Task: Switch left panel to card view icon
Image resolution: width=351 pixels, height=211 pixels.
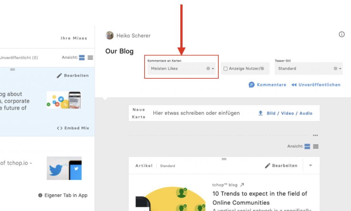Action: point(82,57)
